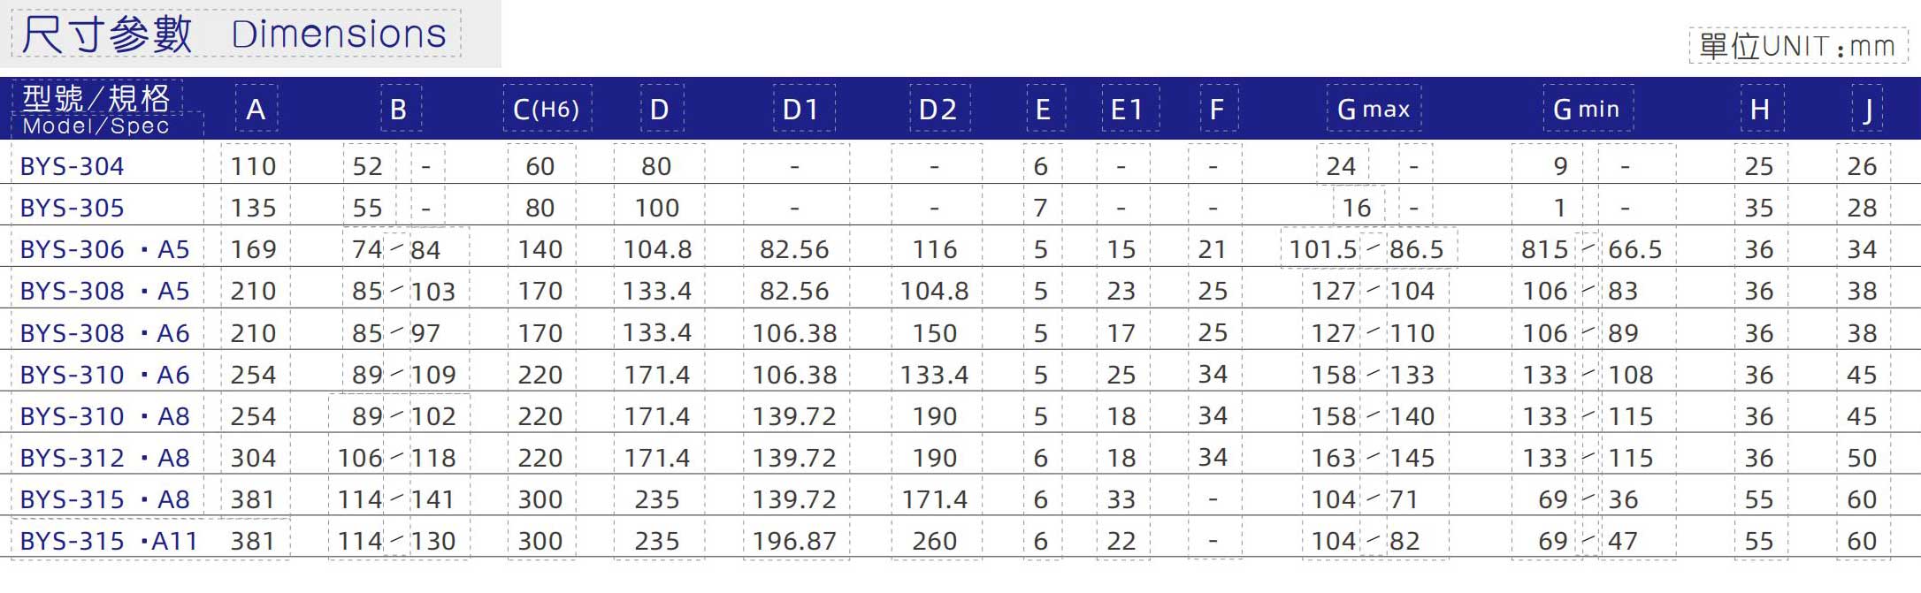Select the Model/Spec column header
This screenshot has width=1921, height=593.
[96, 110]
